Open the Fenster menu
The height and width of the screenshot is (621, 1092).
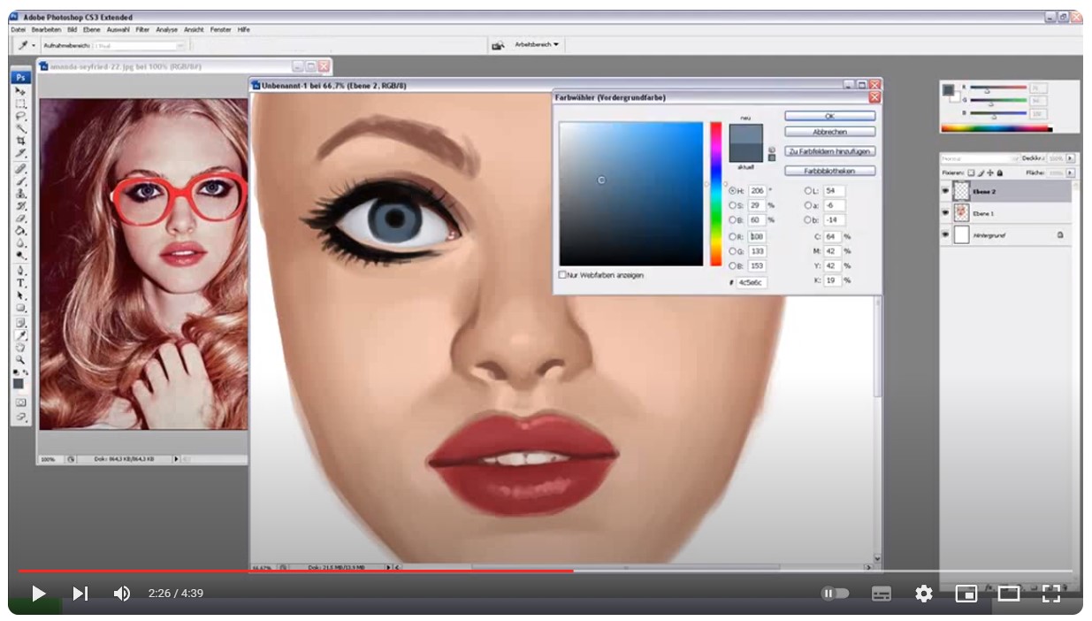(x=220, y=29)
